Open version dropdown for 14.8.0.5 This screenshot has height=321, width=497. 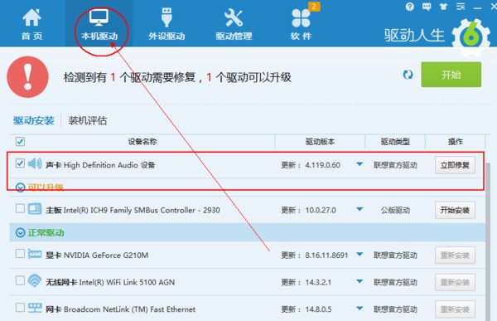[359, 309]
